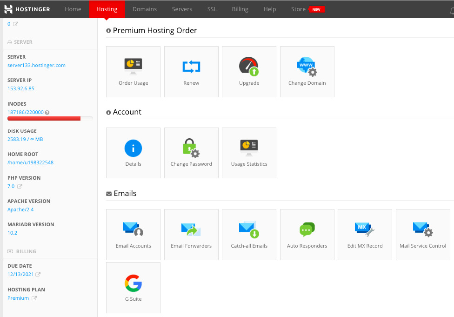Open Usage Statistics
Viewport: 454px width, 317px height.
(249, 153)
